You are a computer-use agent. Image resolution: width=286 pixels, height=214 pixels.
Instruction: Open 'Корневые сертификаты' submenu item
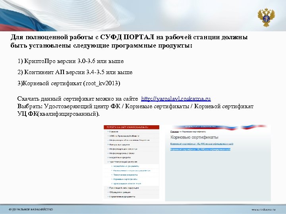click(x=125, y=179)
